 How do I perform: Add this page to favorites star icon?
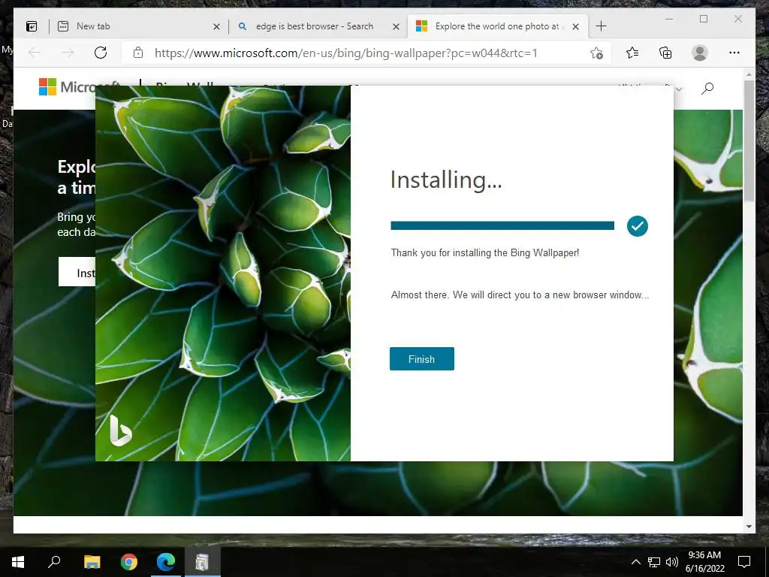click(596, 53)
